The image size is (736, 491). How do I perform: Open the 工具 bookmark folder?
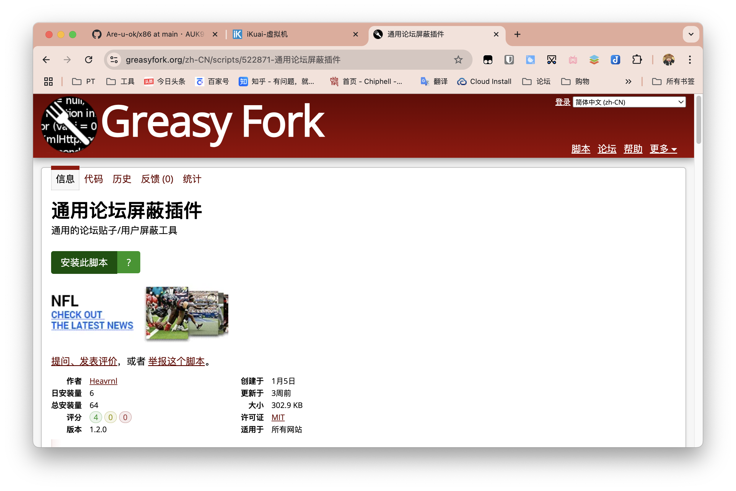(121, 82)
